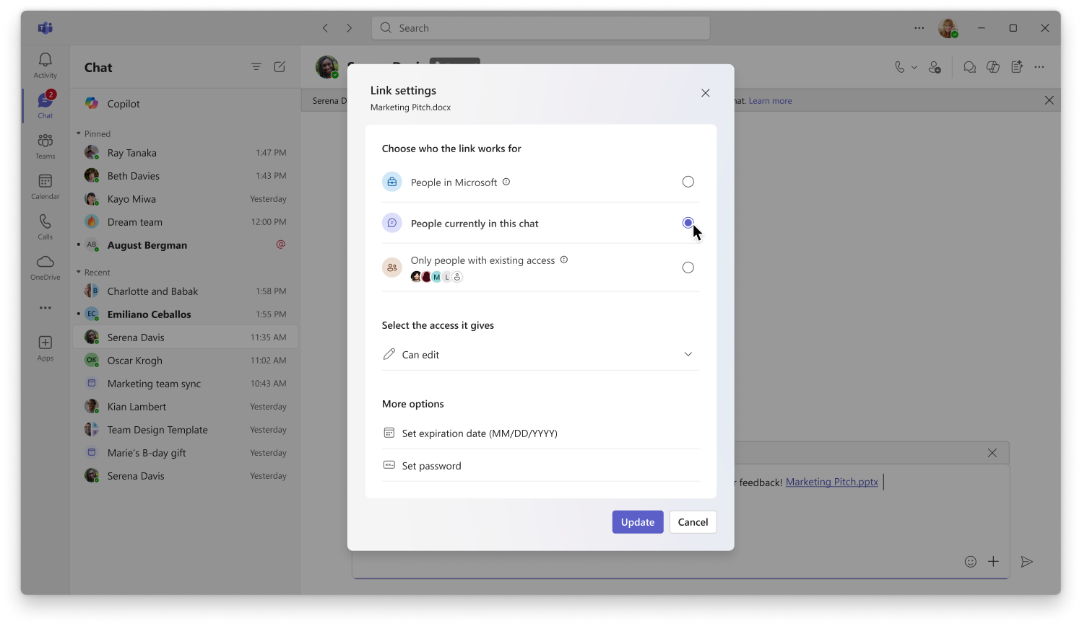Image resolution: width=1082 pixels, height=626 pixels.
Task: Open OneDrive from the sidebar
Action: point(45,266)
